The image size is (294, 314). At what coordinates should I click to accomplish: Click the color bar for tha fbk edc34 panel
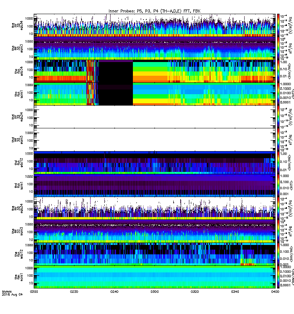click(x=278, y=71)
